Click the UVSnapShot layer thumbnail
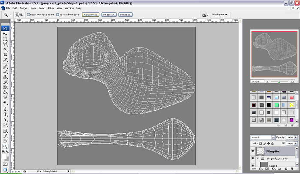The height and width of the screenshot is (174, 300). click(260, 151)
